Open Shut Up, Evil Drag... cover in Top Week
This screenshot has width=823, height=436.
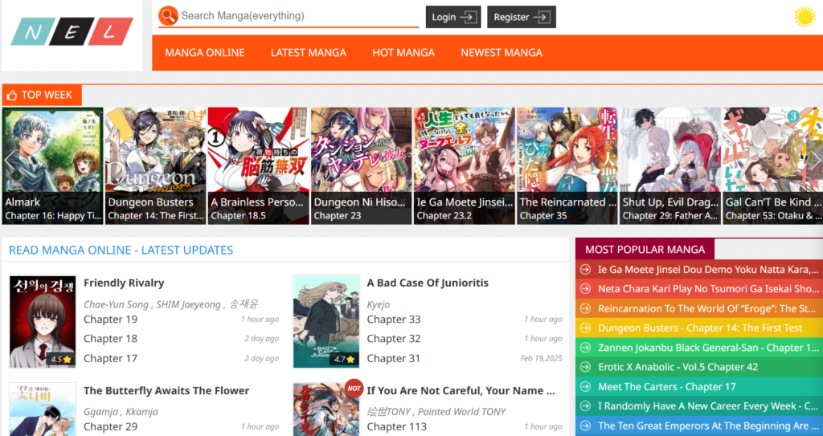pos(669,165)
